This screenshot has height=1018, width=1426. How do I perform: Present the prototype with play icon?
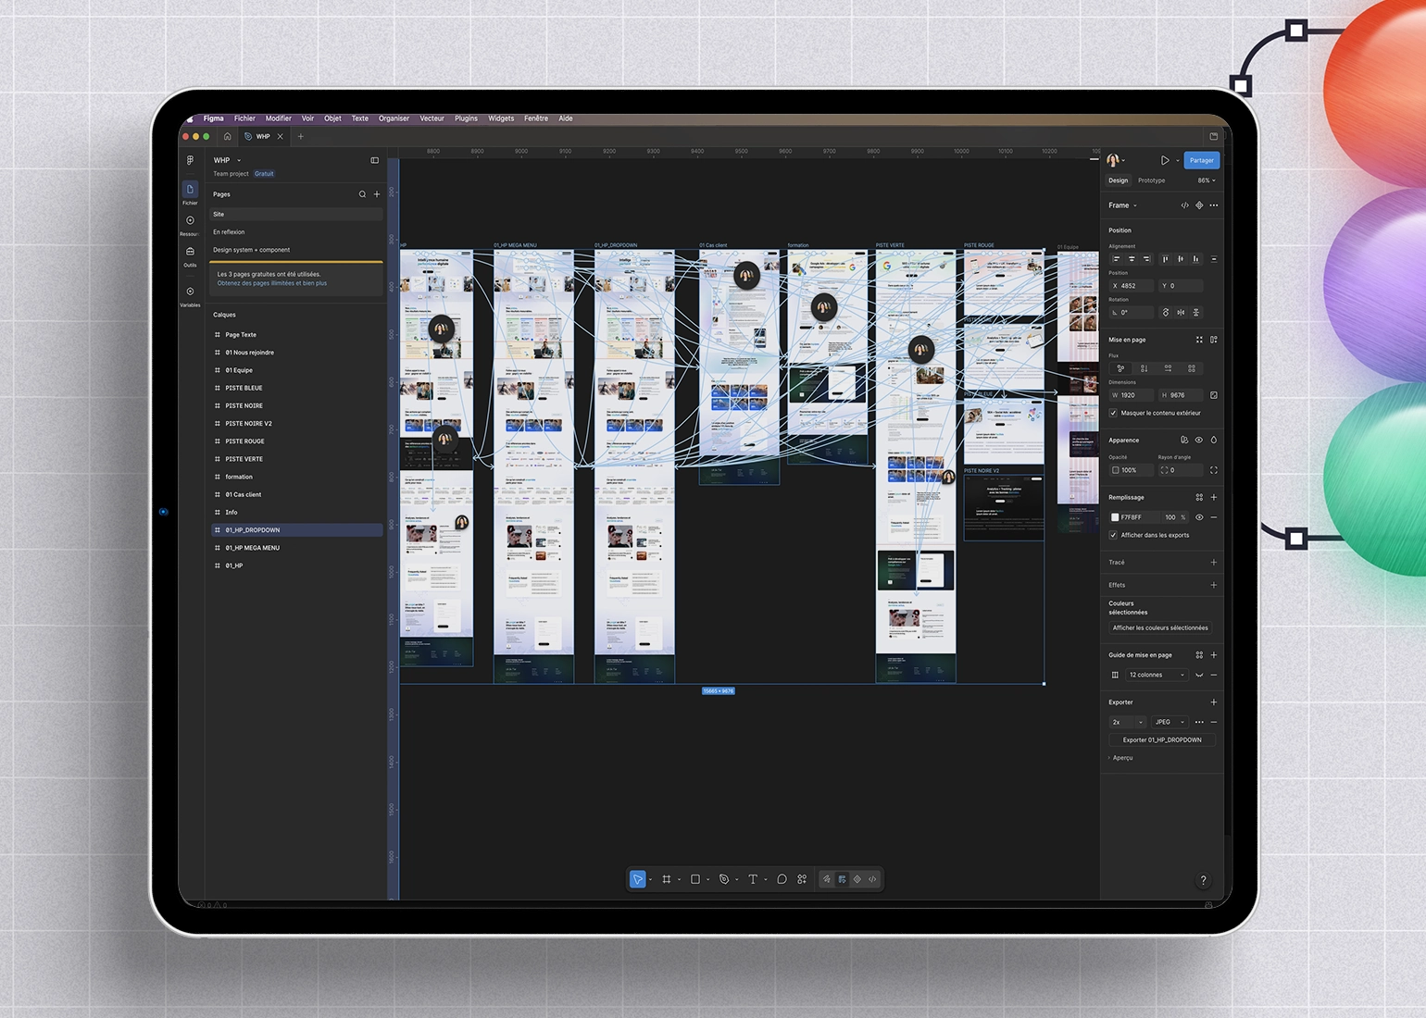[x=1165, y=160]
